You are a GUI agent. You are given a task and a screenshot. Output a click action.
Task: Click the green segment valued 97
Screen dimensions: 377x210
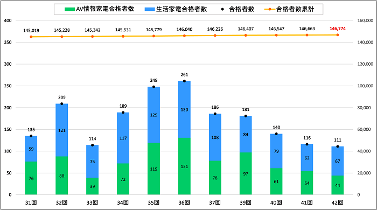pos(246,174)
